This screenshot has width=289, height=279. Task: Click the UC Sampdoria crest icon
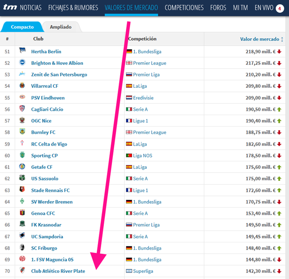pos(22,236)
